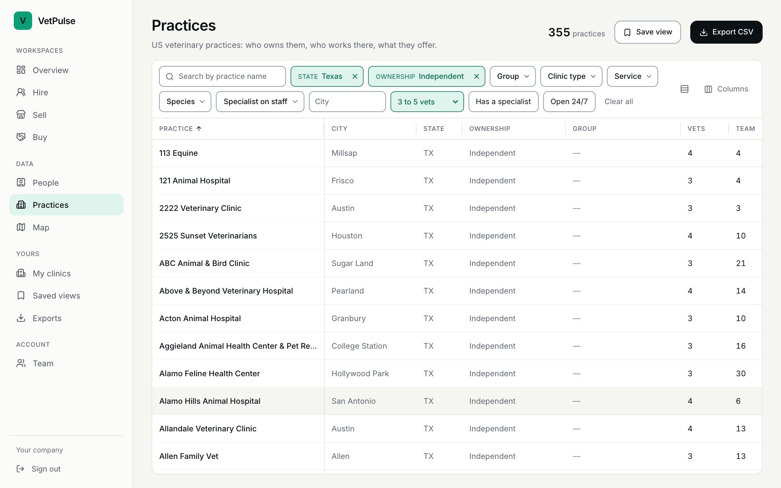The height and width of the screenshot is (488, 781).
Task: Toggle the Has a specialist filter
Action: coord(503,102)
